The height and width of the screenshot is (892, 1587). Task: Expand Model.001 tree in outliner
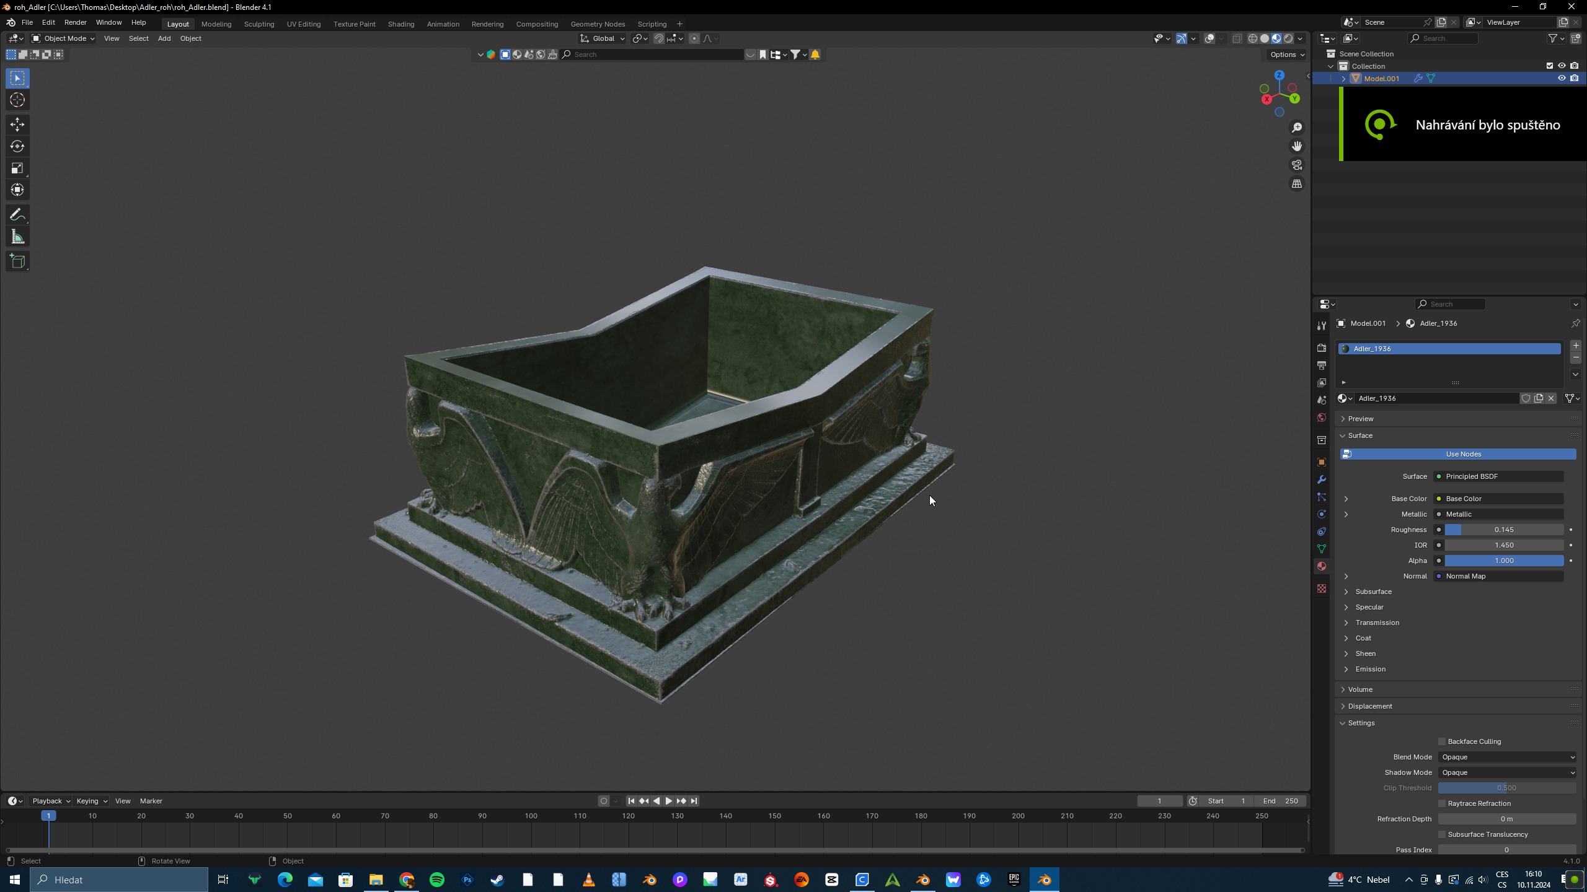pyautogui.click(x=1343, y=79)
